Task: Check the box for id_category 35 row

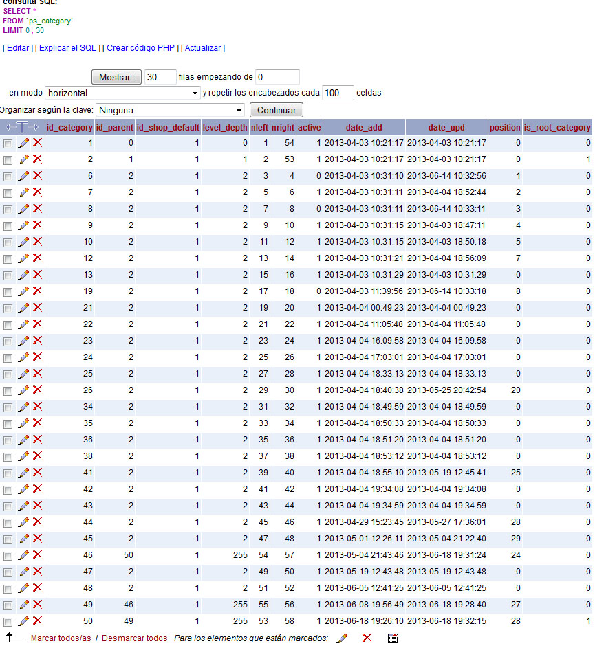Action: pos(8,424)
